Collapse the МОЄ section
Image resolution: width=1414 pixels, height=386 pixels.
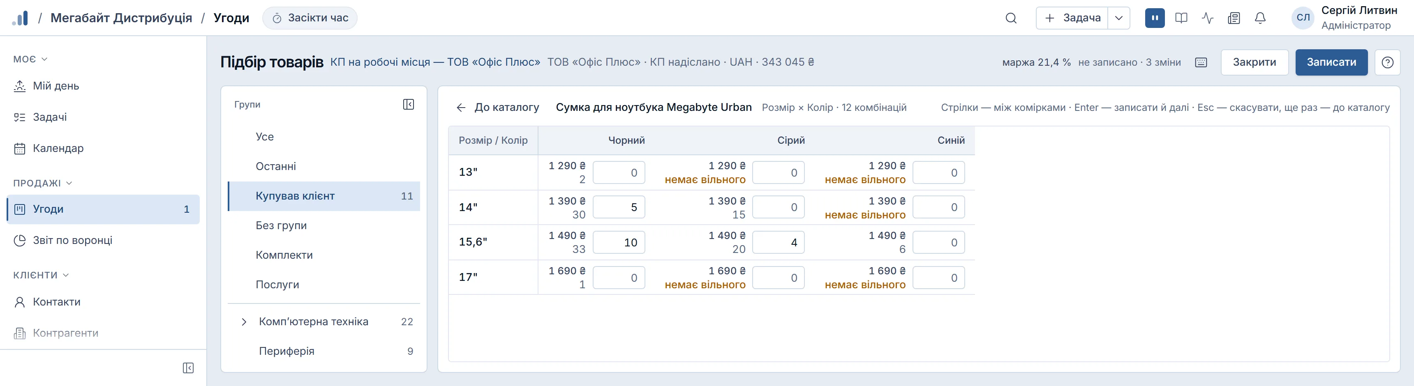[31, 59]
